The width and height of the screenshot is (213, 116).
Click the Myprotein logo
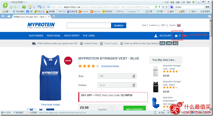coord(41,25)
